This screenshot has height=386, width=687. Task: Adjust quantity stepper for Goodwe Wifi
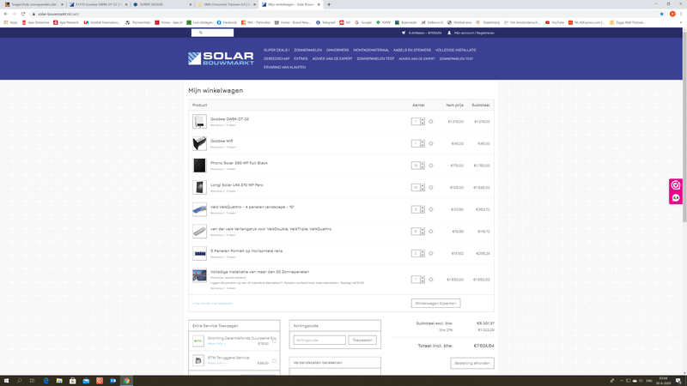(x=423, y=143)
